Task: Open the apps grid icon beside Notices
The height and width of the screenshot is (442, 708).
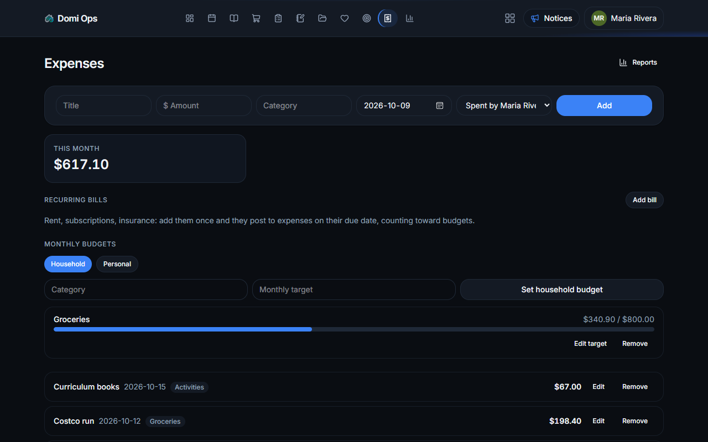Action: click(510, 18)
